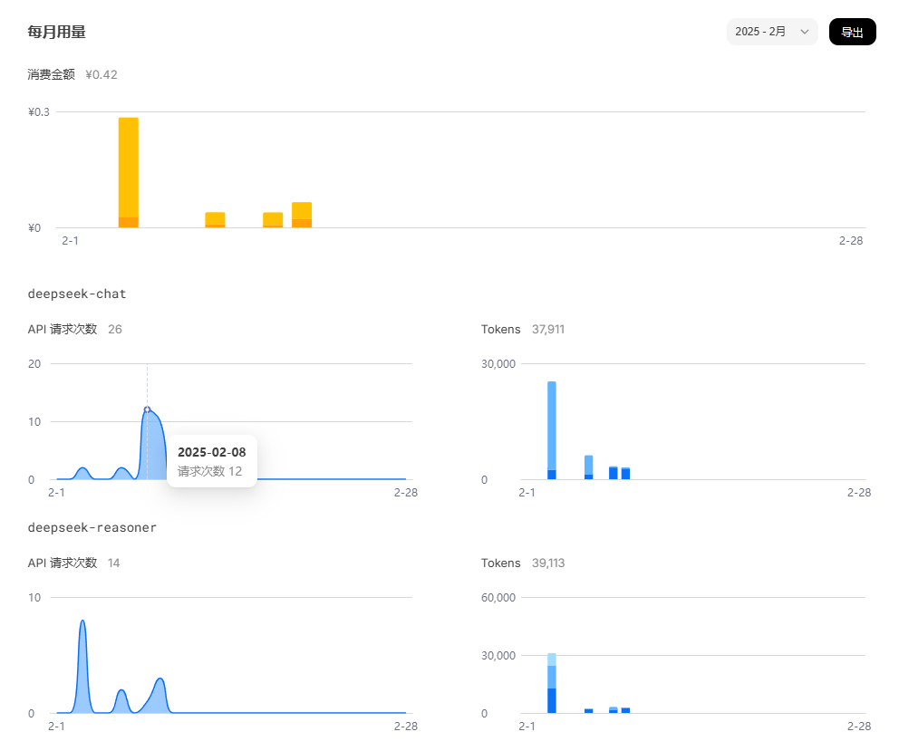The image size is (899, 751).
Task: Click the tallest bar in deepseek-chat Tokens chart
Action: [552, 430]
